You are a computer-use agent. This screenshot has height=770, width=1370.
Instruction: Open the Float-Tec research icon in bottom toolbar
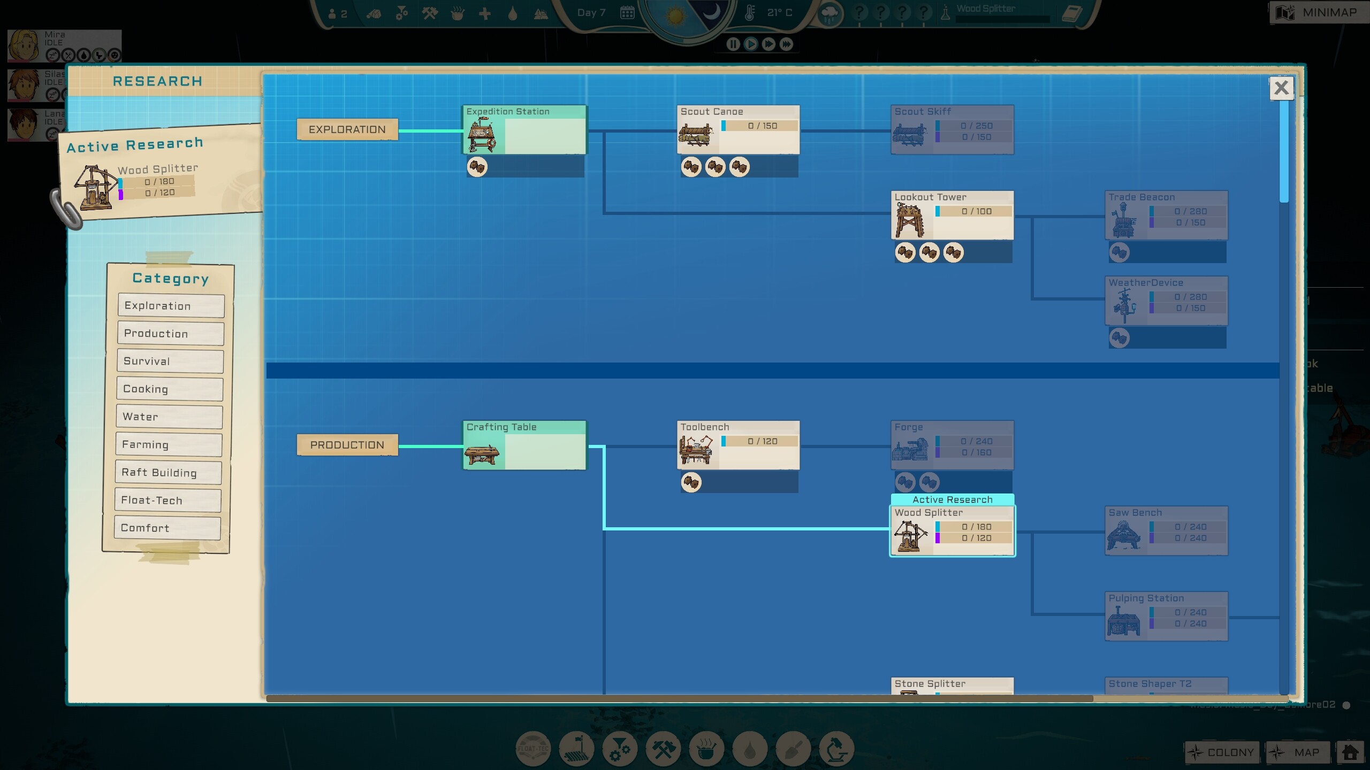tap(531, 749)
